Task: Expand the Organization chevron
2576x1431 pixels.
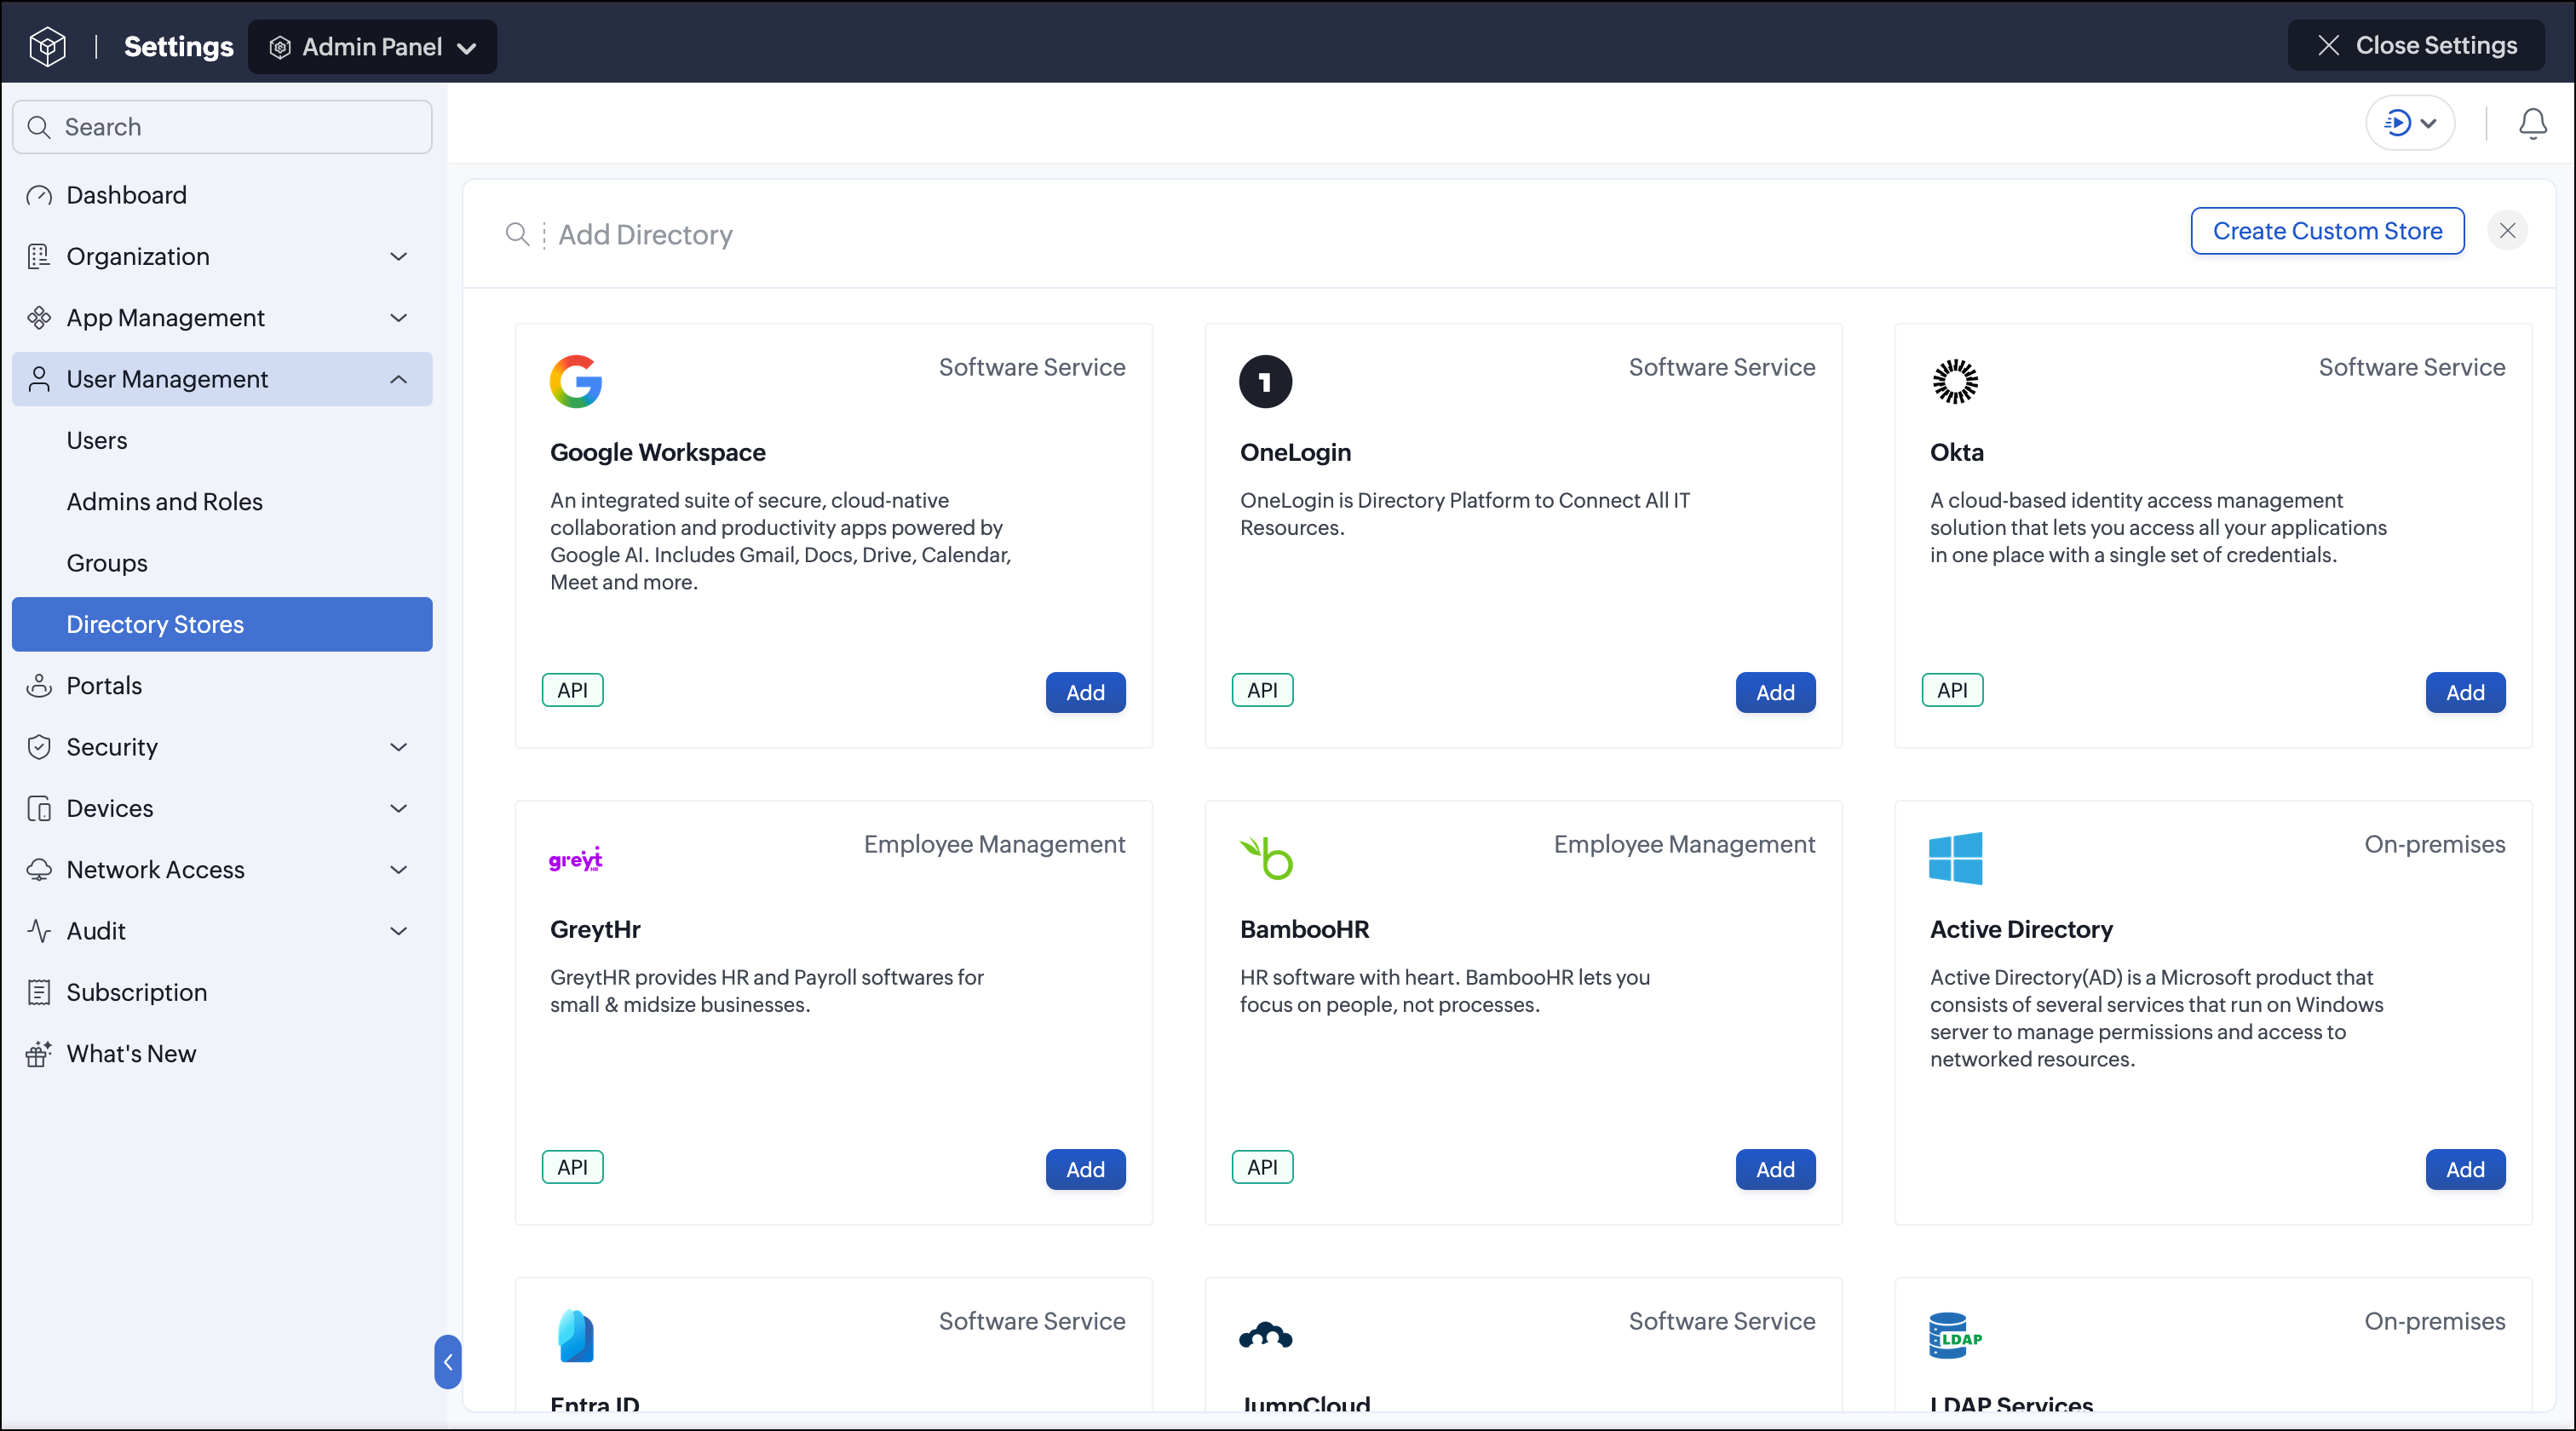Action: pyautogui.click(x=398, y=257)
